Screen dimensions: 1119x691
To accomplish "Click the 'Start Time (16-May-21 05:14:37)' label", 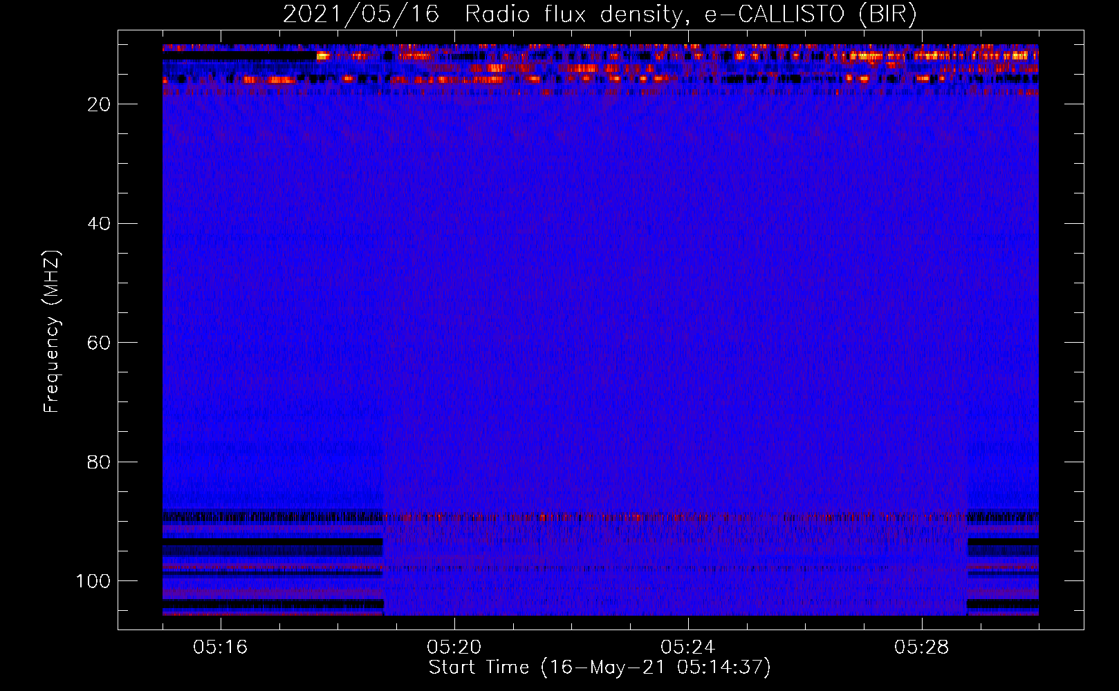I will click(x=600, y=668).
